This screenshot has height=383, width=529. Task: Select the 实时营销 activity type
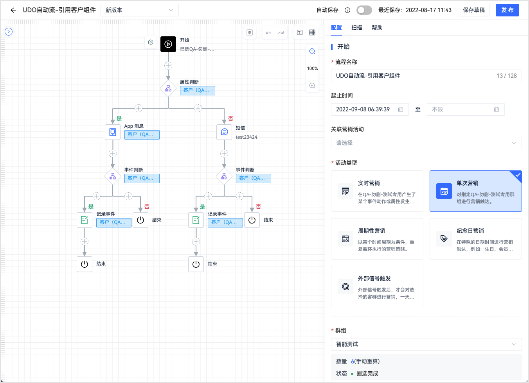pyautogui.click(x=377, y=191)
